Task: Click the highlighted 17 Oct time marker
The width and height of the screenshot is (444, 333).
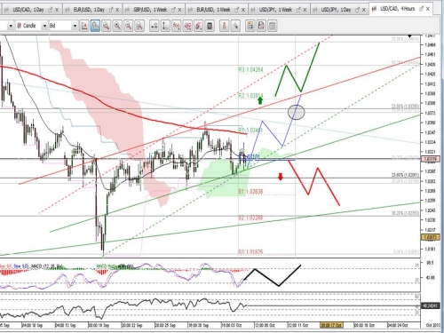Action: [331, 325]
